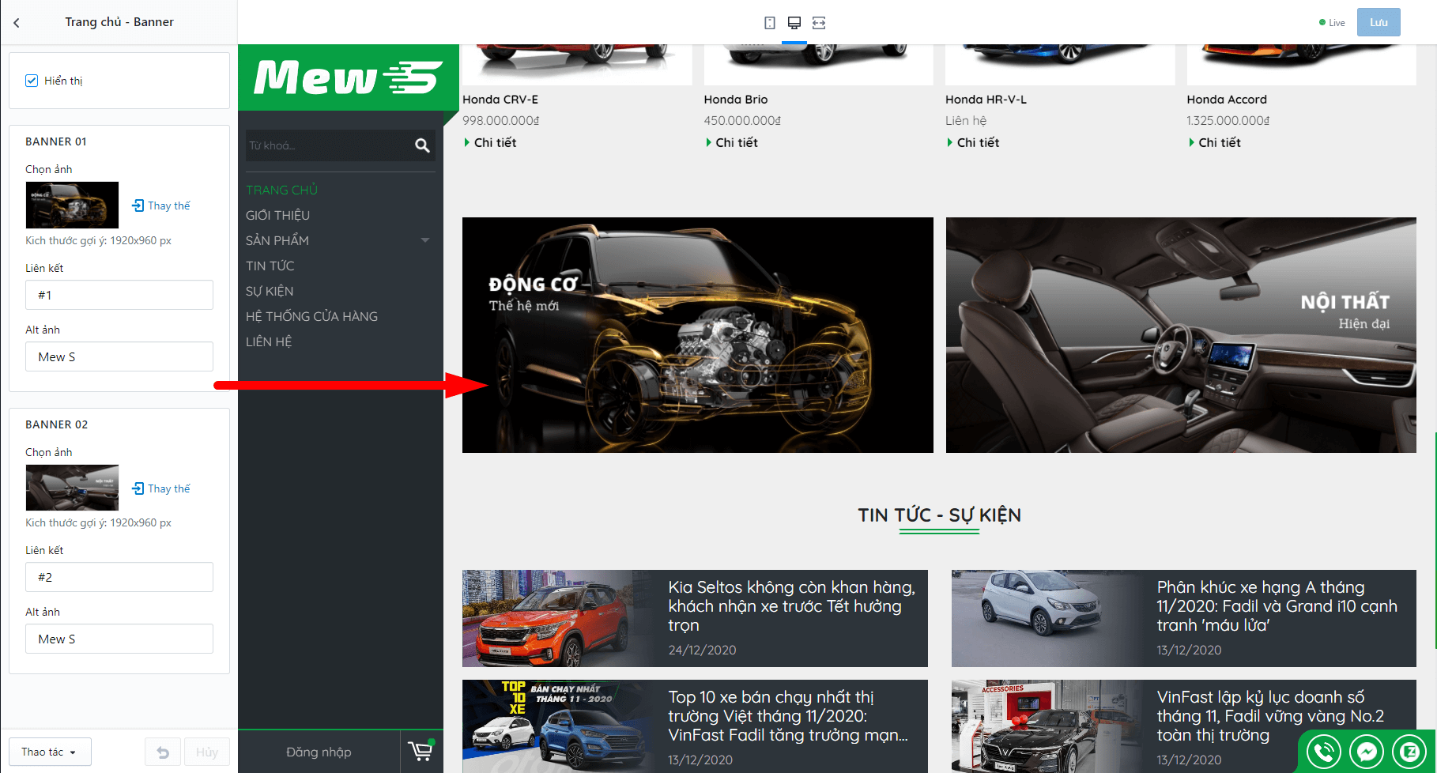
Task: Open the Thao tác dropdown
Action: coord(50,752)
